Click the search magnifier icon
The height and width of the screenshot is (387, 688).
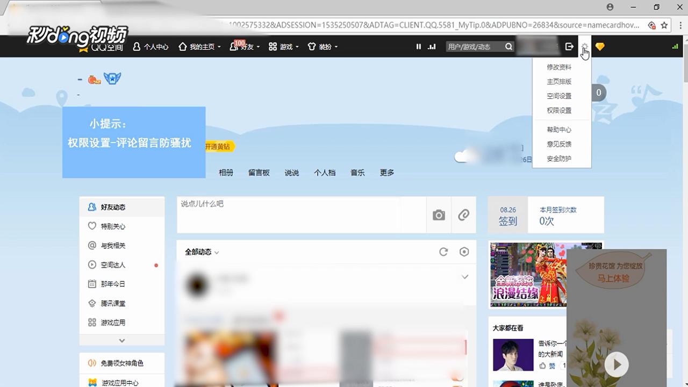(x=508, y=47)
